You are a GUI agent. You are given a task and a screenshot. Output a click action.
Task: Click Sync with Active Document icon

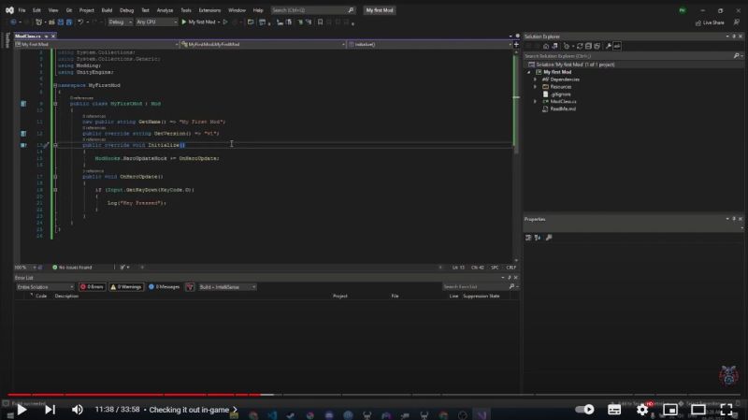[580, 46]
